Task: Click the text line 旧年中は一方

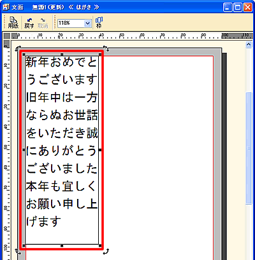Action: click(x=62, y=98)
